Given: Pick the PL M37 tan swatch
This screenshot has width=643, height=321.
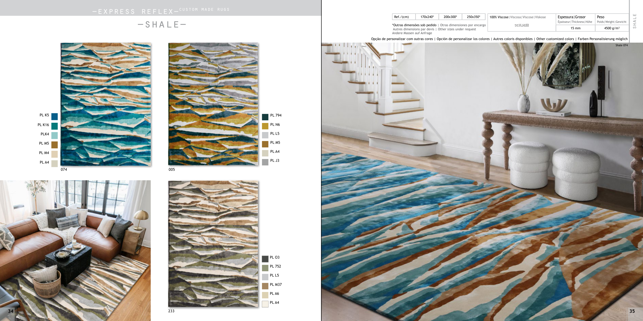Looking at the screenshot, I should point(265,286).
